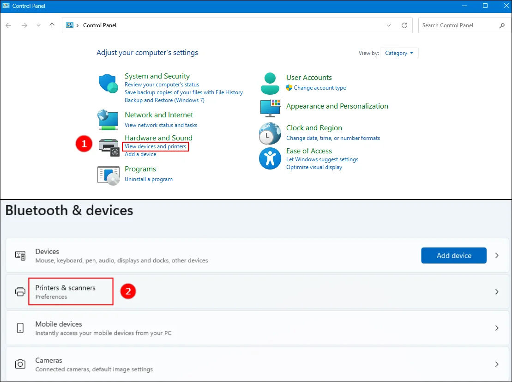Open Ease of Access category

tap(309, 151)
